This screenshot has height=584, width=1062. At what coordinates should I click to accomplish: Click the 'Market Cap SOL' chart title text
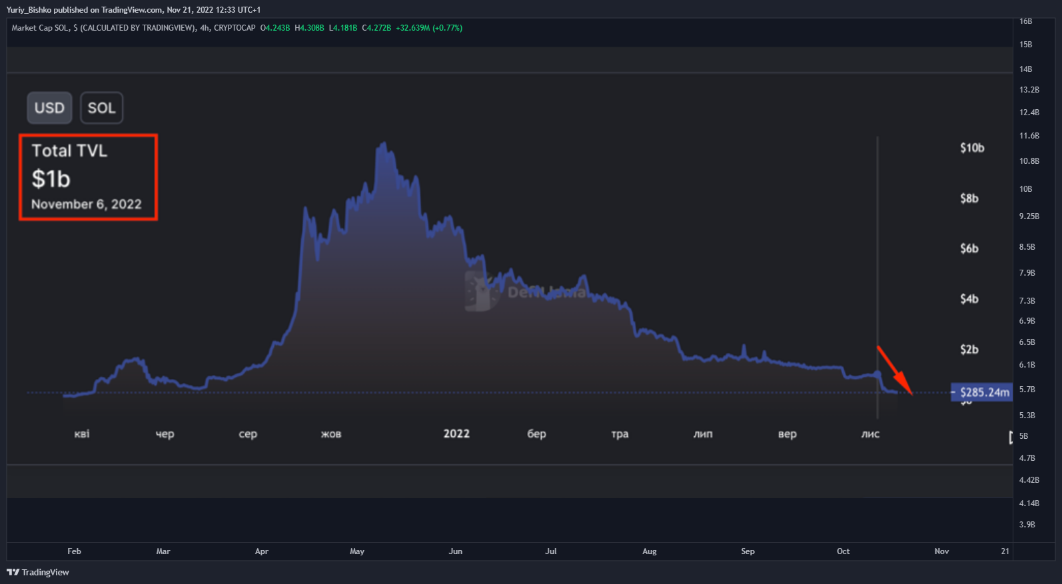pos(40,28)
